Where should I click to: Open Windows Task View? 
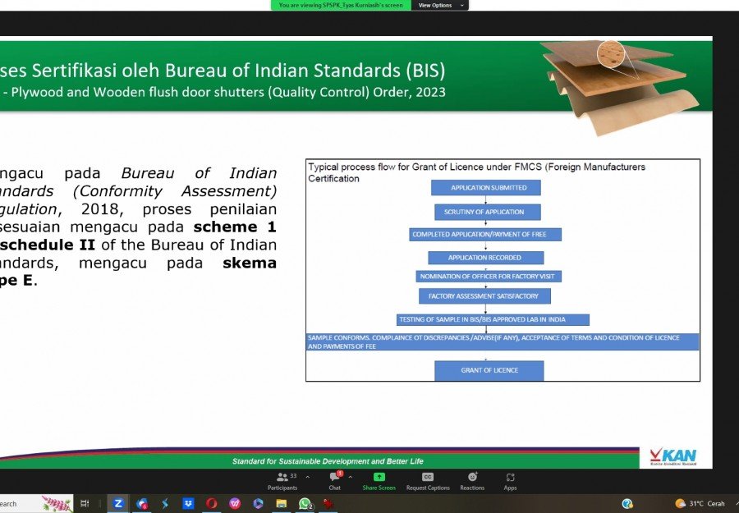pos(85,504)
